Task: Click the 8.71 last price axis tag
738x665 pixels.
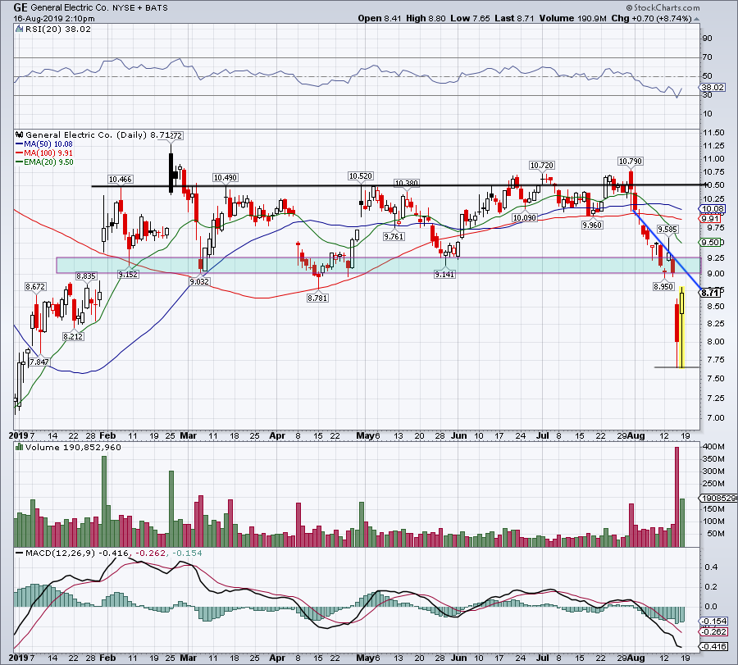Action: pyautogui.click(x=710, y=293)
